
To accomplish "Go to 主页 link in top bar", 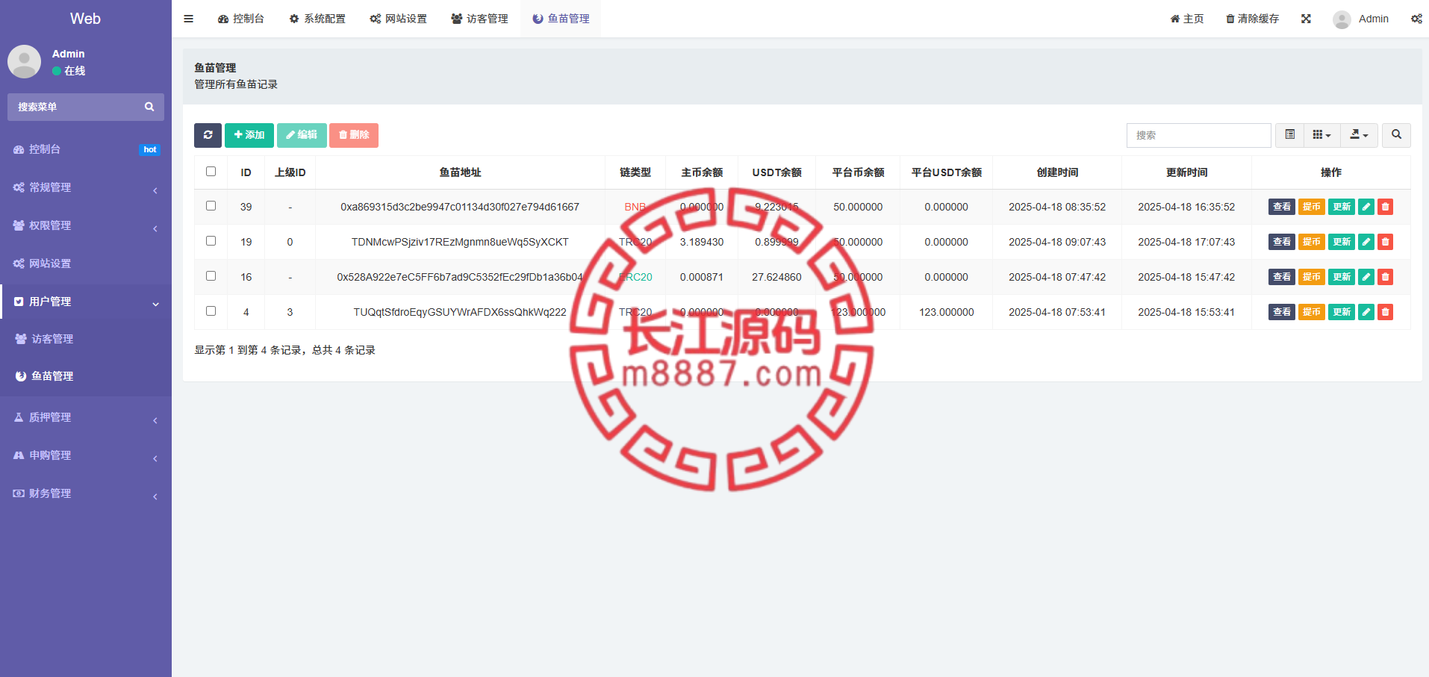I will point(1187,19).
